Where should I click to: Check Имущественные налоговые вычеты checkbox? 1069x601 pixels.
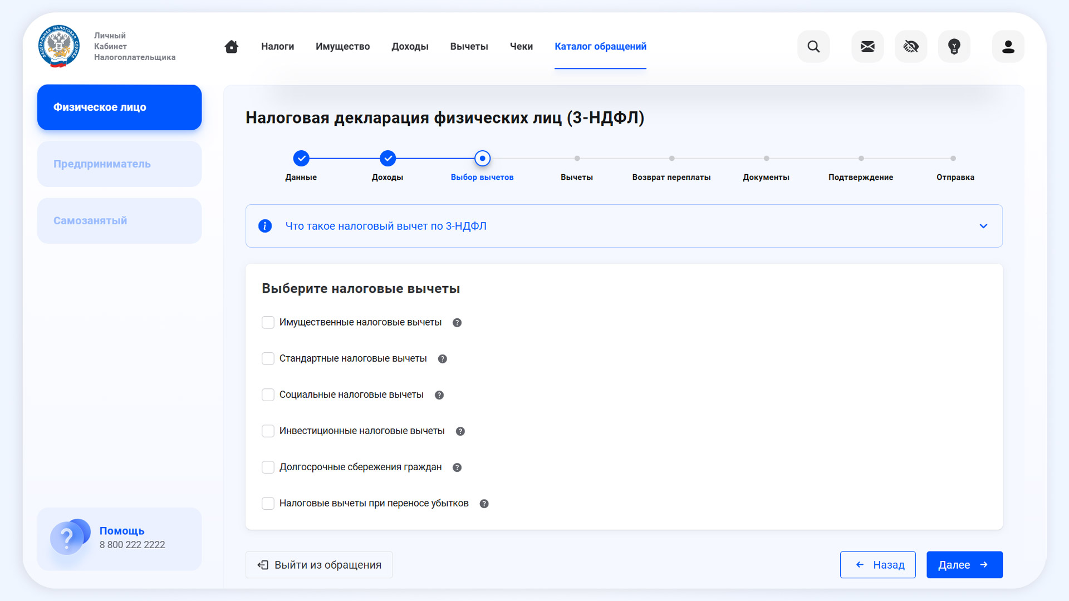[268, 323]
